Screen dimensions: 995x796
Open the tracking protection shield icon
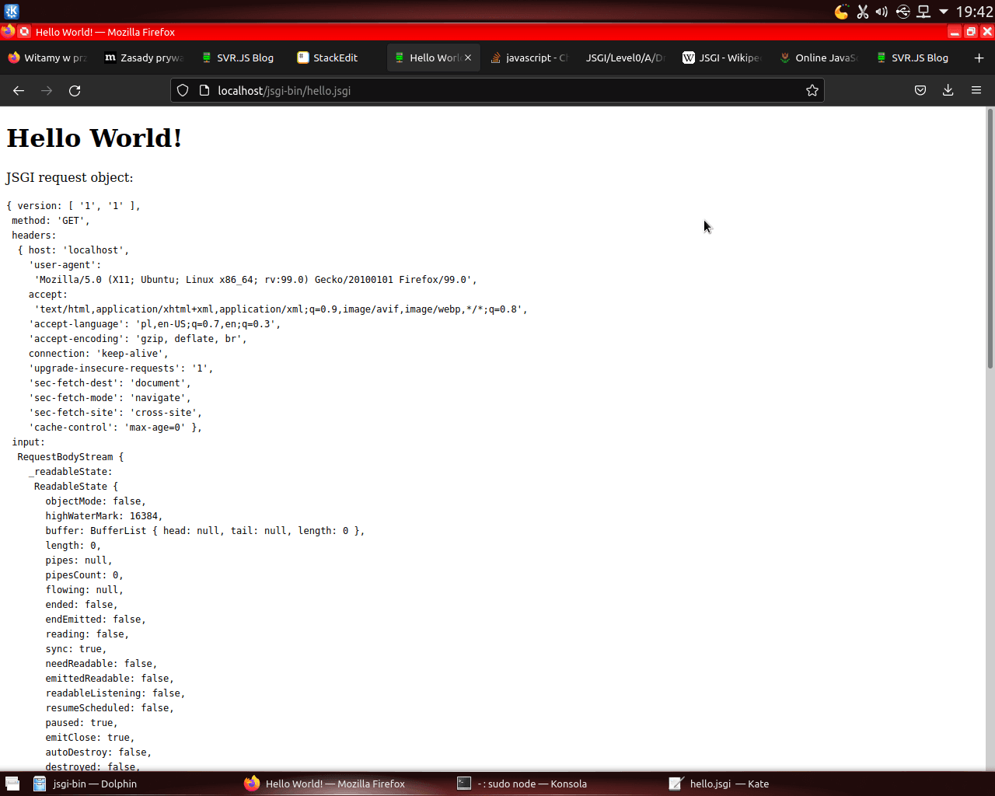pos(183,90)
